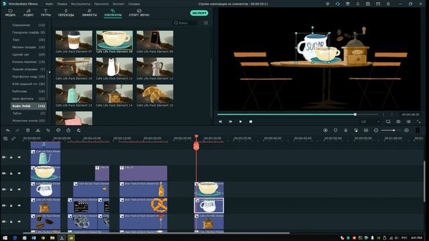Image resolution: width=429 pixels, height=241 pixels.
Task: Select the Табло (7) category
Action: 28,113
